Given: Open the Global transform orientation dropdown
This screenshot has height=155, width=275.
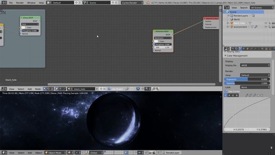Looking at the screenshot, I should tap(96, 153).
